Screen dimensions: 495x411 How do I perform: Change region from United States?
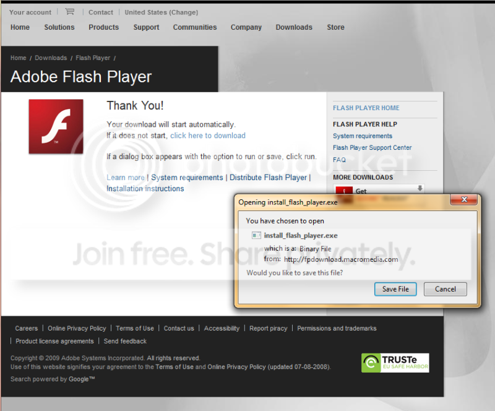tap(161, 12)
